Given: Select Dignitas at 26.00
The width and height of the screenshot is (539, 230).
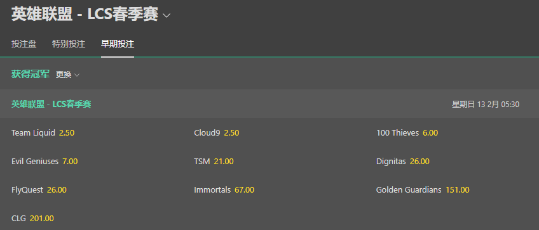Looking at the screenshot, I should point(403,162).
